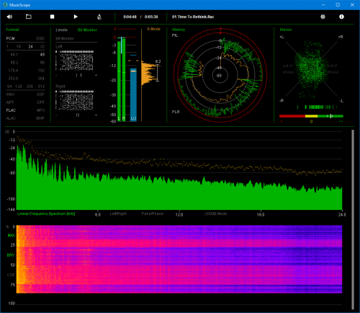The image size is (360, 313).
Task: Click the Stereo panel heading
Action: (x=286, y=30)
